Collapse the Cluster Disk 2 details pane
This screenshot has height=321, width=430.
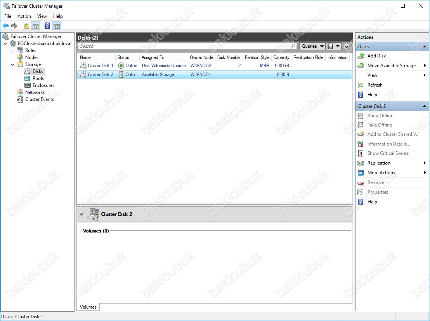[81, 214]
